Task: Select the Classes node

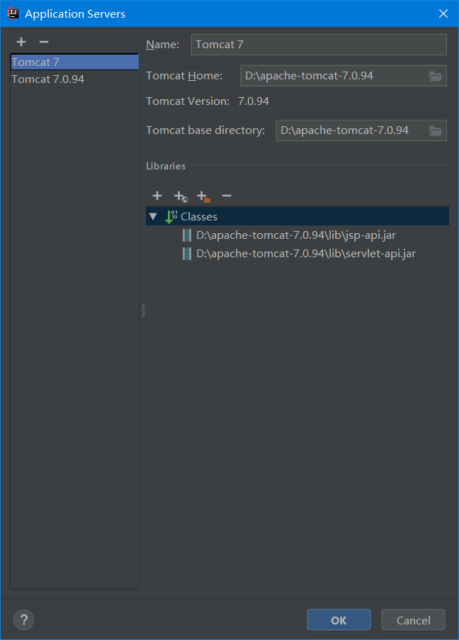Action: click(x=297, y=216)
